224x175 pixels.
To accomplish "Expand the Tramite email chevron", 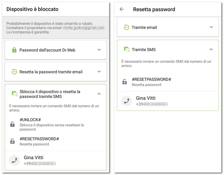I will [211, 27].
